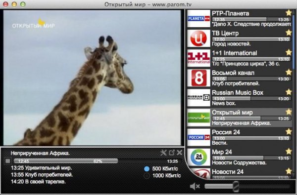Click upcoming show 14:20 В своей тарелке
Viewport: 297px width, 195px height.
tap(38, 182)
